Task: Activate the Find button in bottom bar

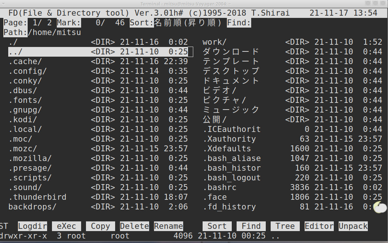Action: pyautogui.click(x=251, y=226)
